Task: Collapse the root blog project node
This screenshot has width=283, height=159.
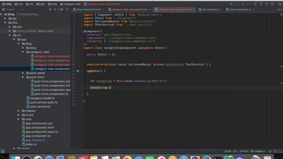Action: pyautogui.click(x=1, y=14)
